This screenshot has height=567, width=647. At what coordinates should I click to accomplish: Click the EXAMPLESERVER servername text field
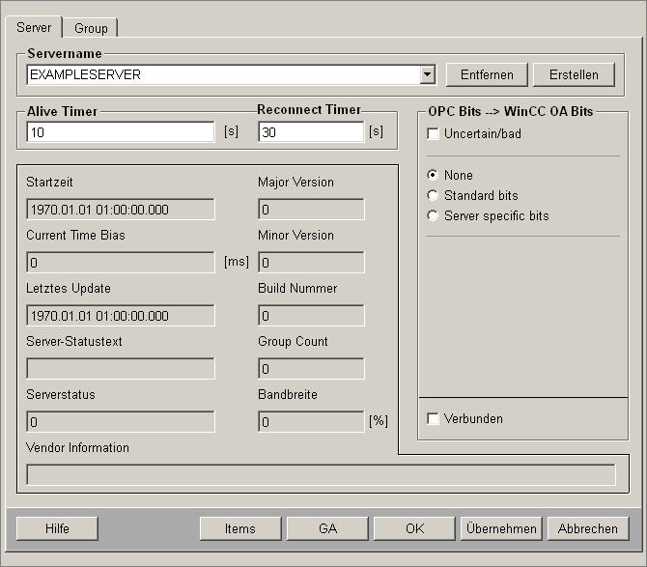222,74
